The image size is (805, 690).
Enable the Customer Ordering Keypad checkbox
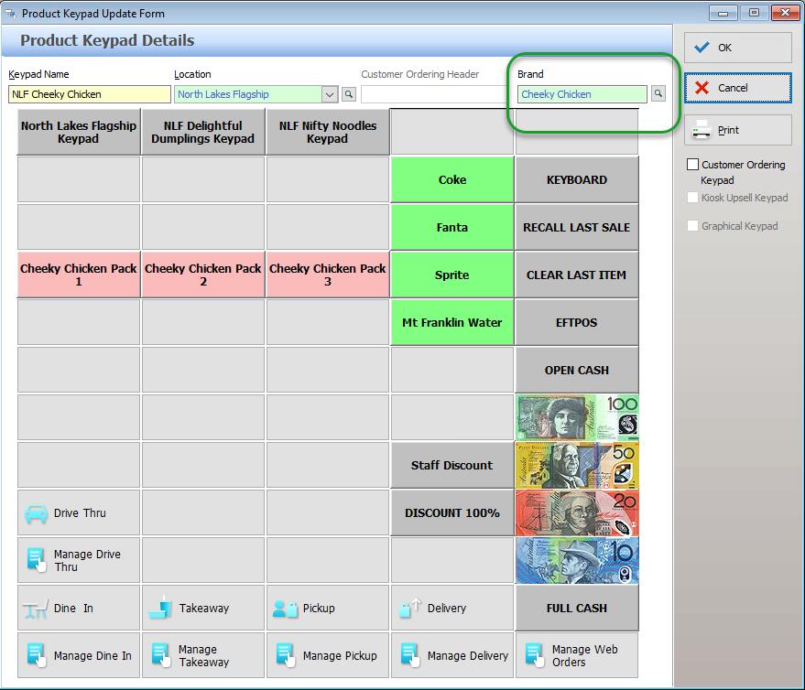coord(693,165)
